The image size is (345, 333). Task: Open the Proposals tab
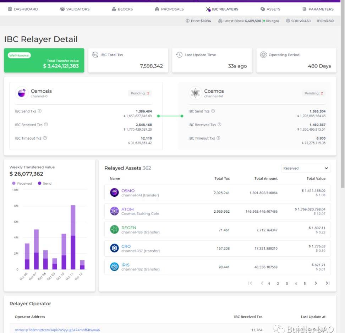[x=169, y=9]
